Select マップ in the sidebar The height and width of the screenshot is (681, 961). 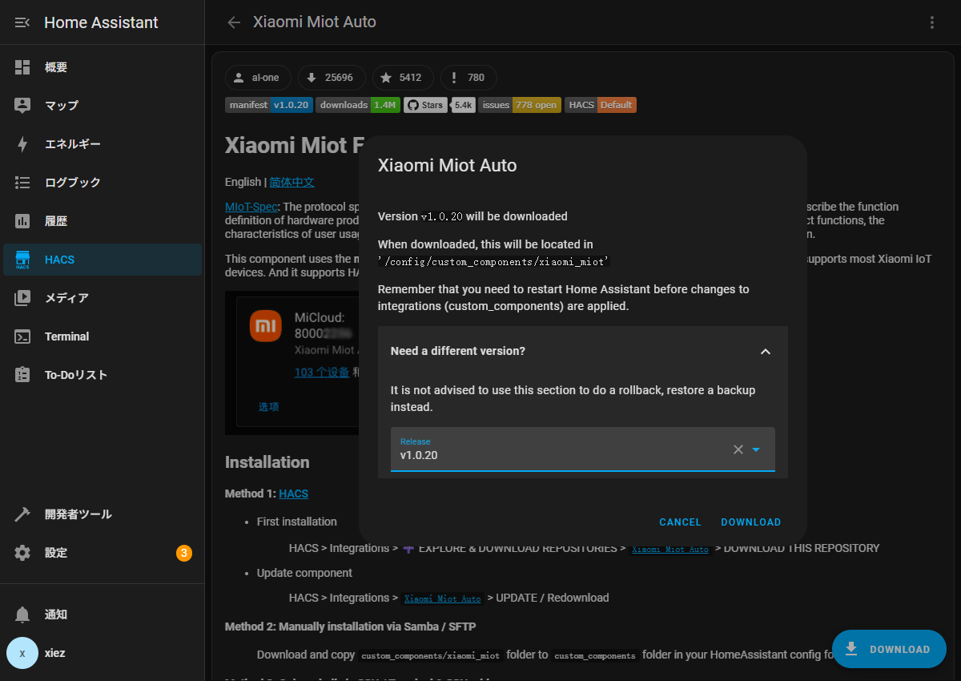click(103, 106)
